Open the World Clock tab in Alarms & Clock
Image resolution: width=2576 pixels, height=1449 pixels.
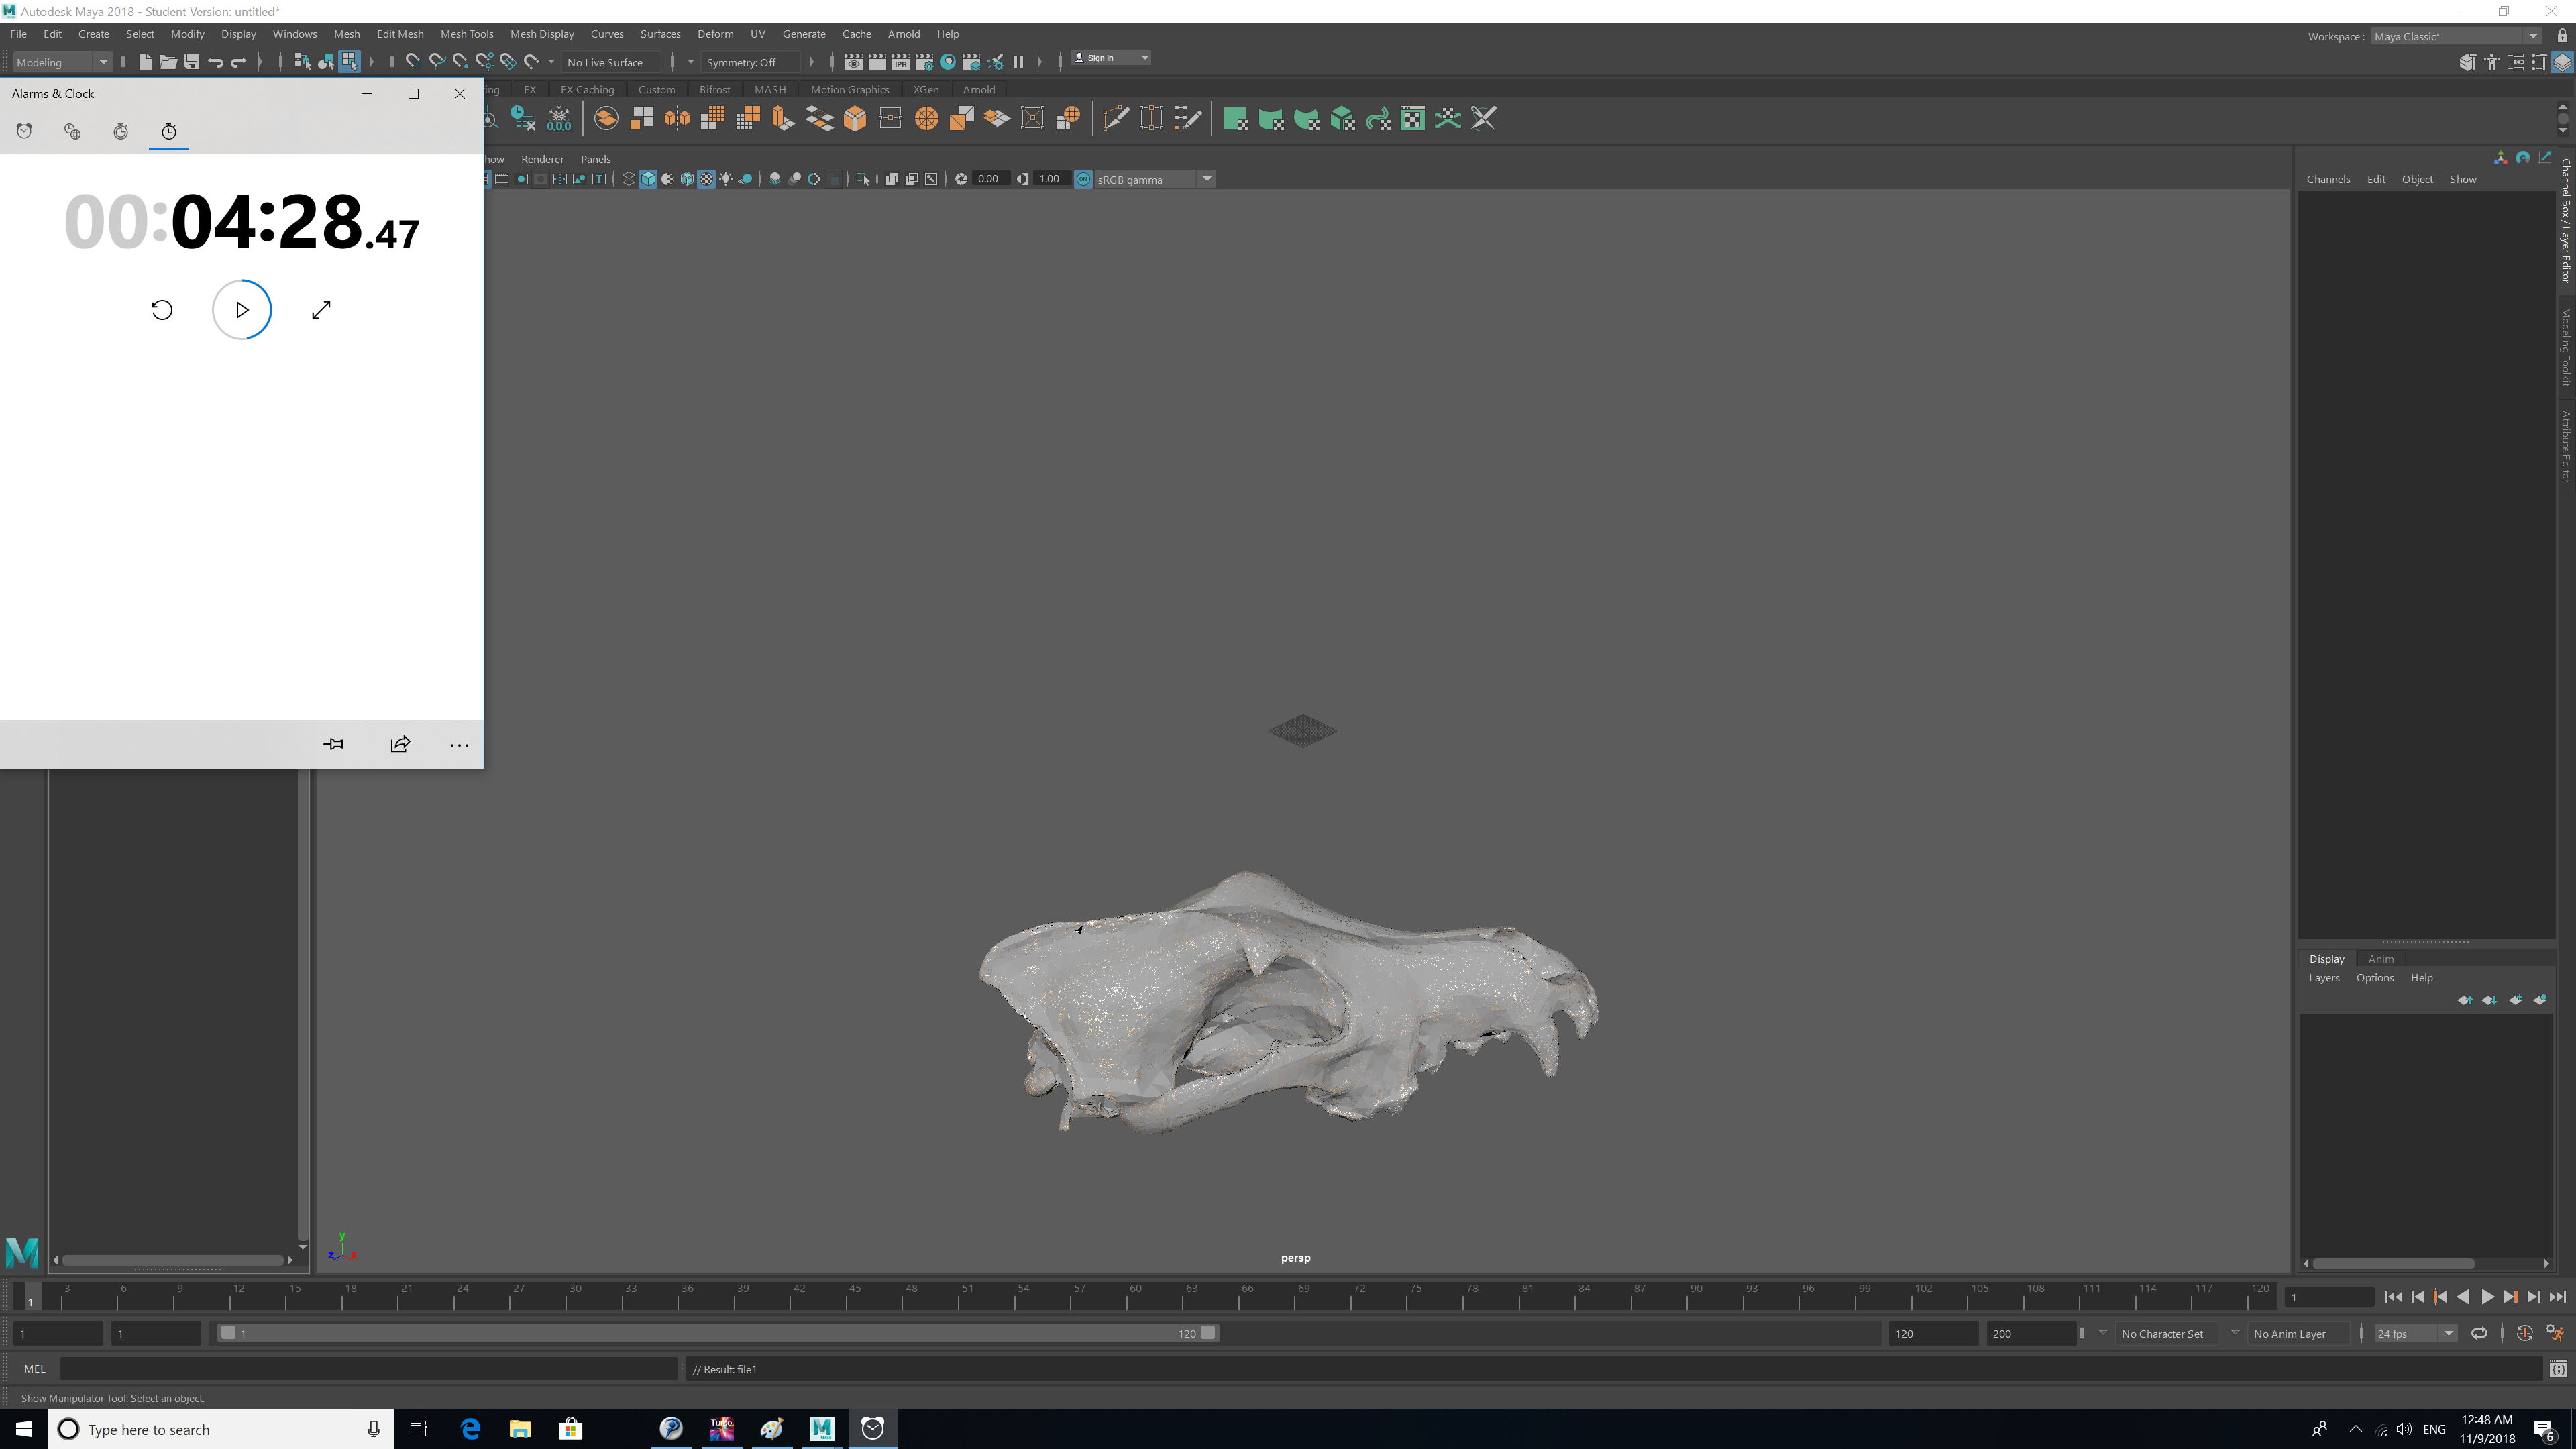[72, 131]
